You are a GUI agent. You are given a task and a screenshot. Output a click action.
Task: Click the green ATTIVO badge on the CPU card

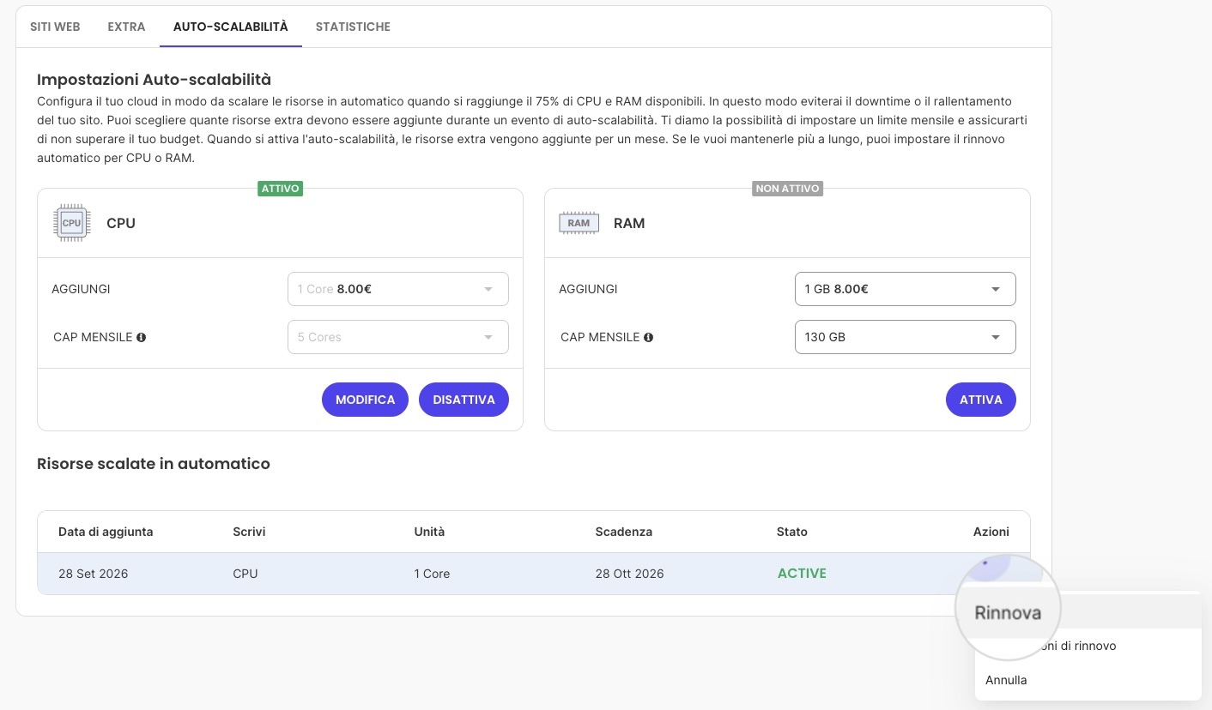281,188
